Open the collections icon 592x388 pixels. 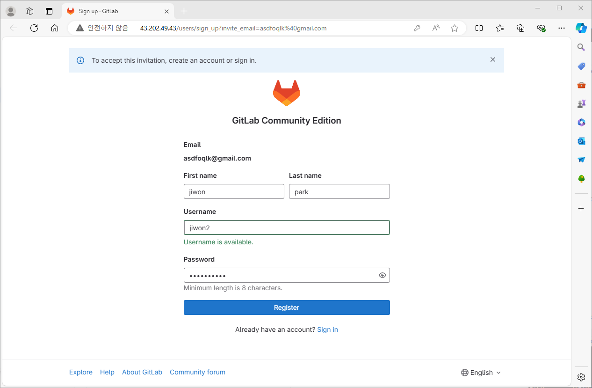click(x=520, y=28)
